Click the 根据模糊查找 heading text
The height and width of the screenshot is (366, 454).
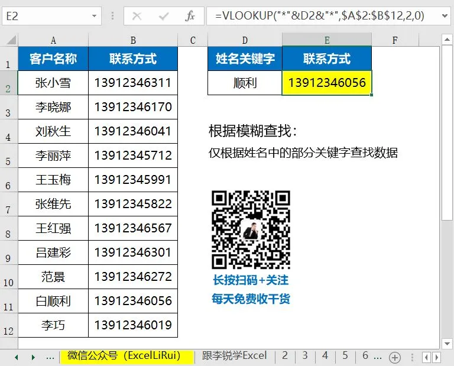coord(253,131)
